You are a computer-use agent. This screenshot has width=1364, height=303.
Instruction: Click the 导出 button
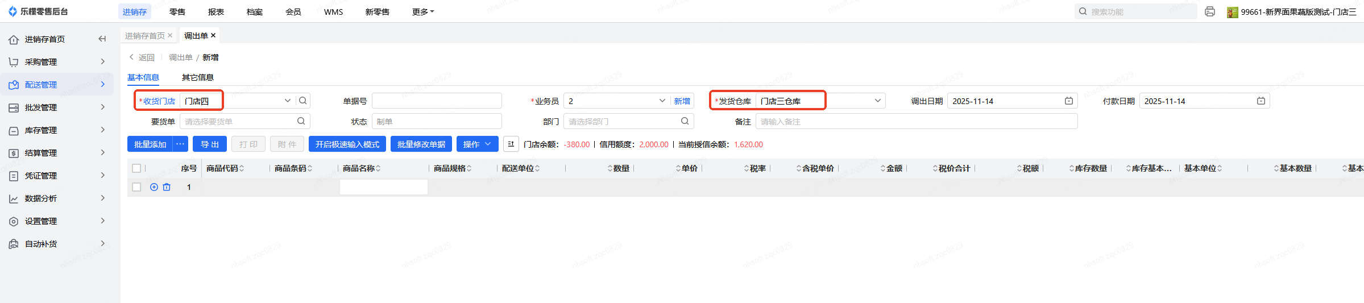(210, 144)
